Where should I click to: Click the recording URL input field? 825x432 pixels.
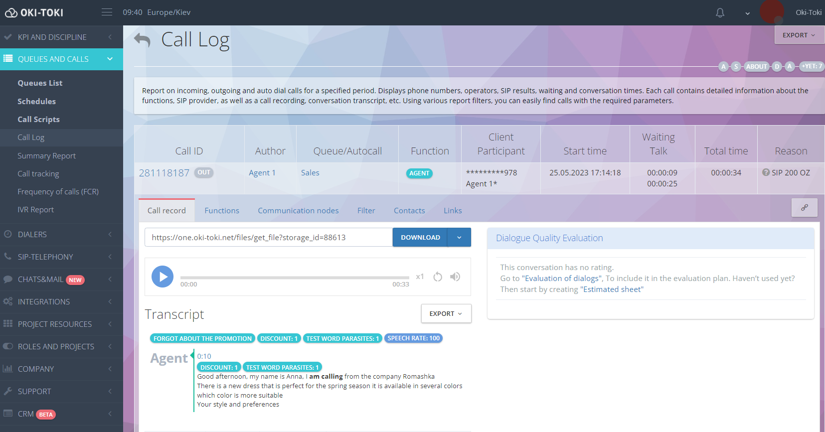click(x=268, y=238)
